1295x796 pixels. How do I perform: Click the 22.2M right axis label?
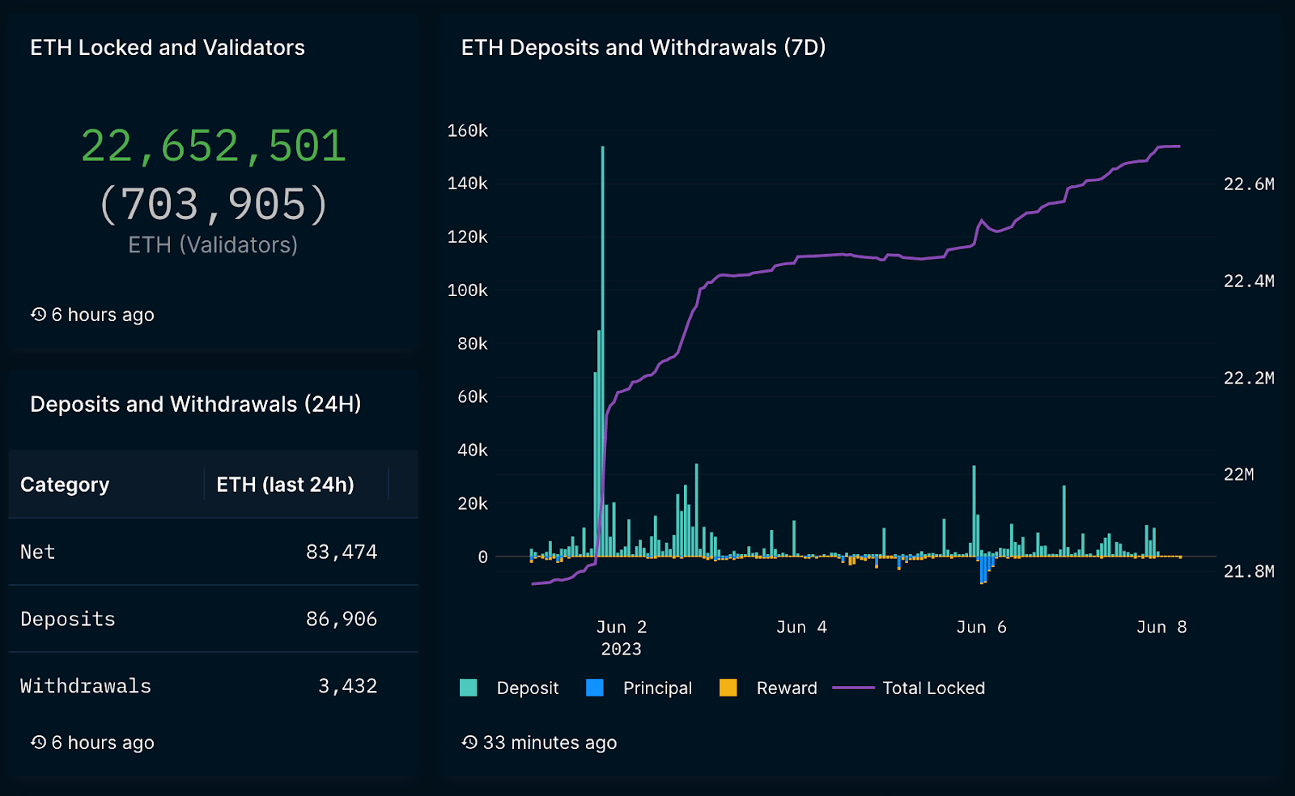click(1249, 379)
